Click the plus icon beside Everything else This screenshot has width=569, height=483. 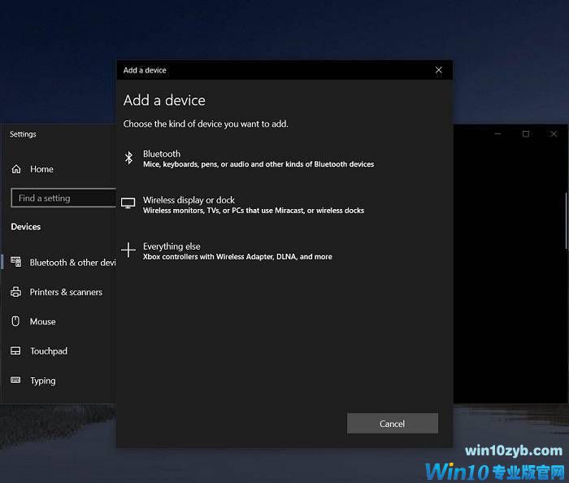[x=128, y=250]
